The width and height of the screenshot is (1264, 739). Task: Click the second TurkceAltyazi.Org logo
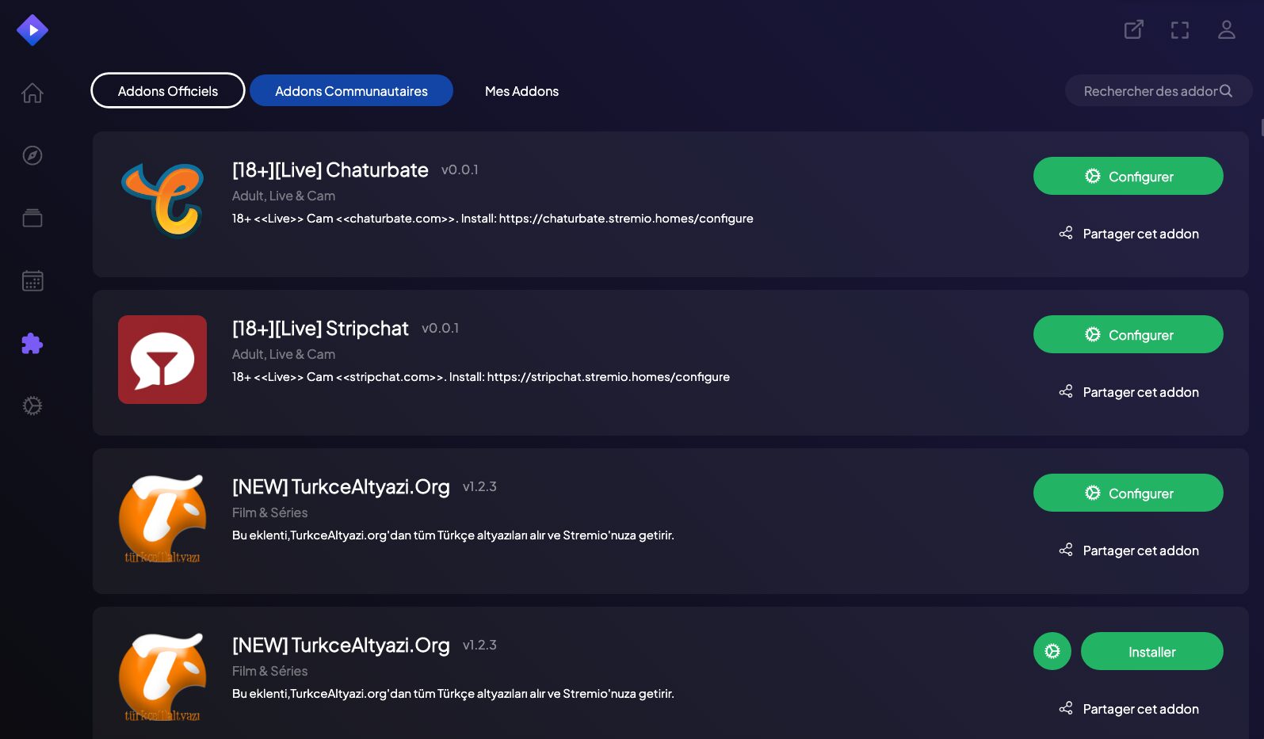pyautogui.click(x=162, y=676)
